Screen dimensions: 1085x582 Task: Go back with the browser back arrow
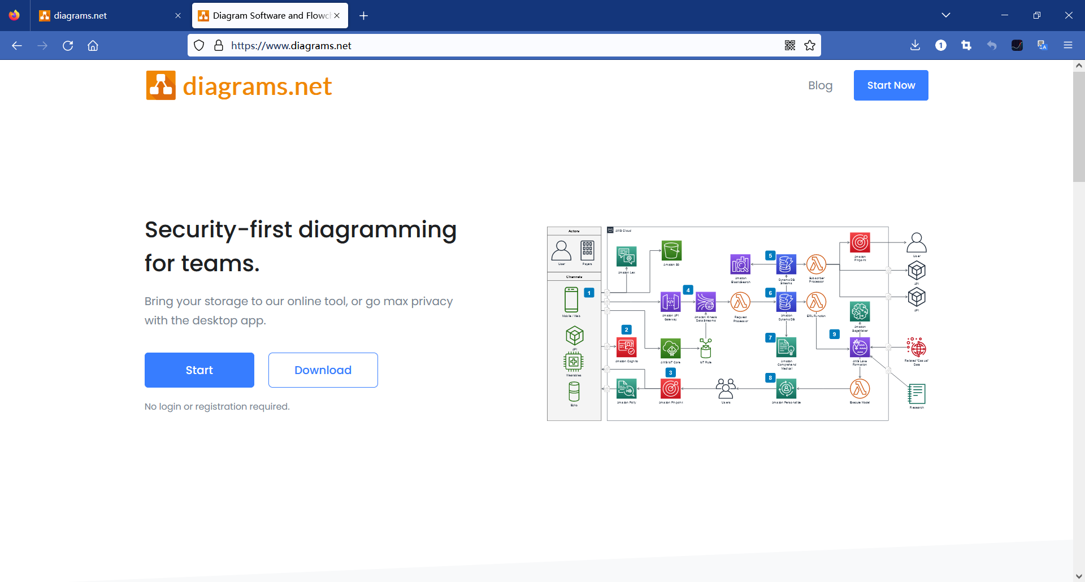pos(17,46)
